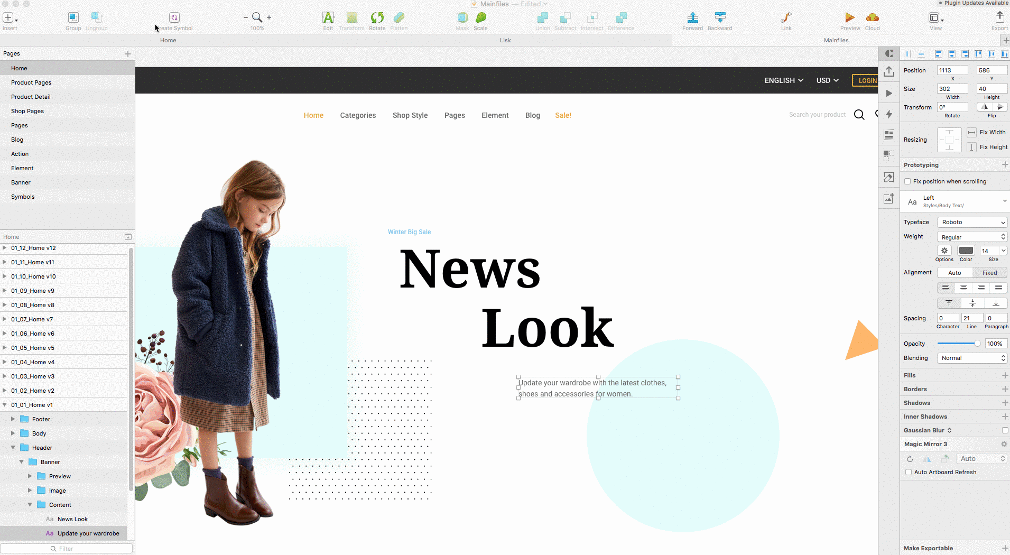The image size is (1010, 555).
Task: Enable Fix position when scrolling
Action: [907, 181]
